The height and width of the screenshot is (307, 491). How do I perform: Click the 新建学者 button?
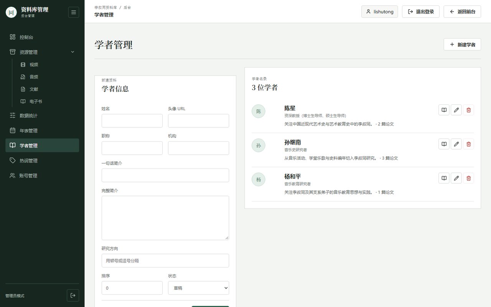point(462,45)
